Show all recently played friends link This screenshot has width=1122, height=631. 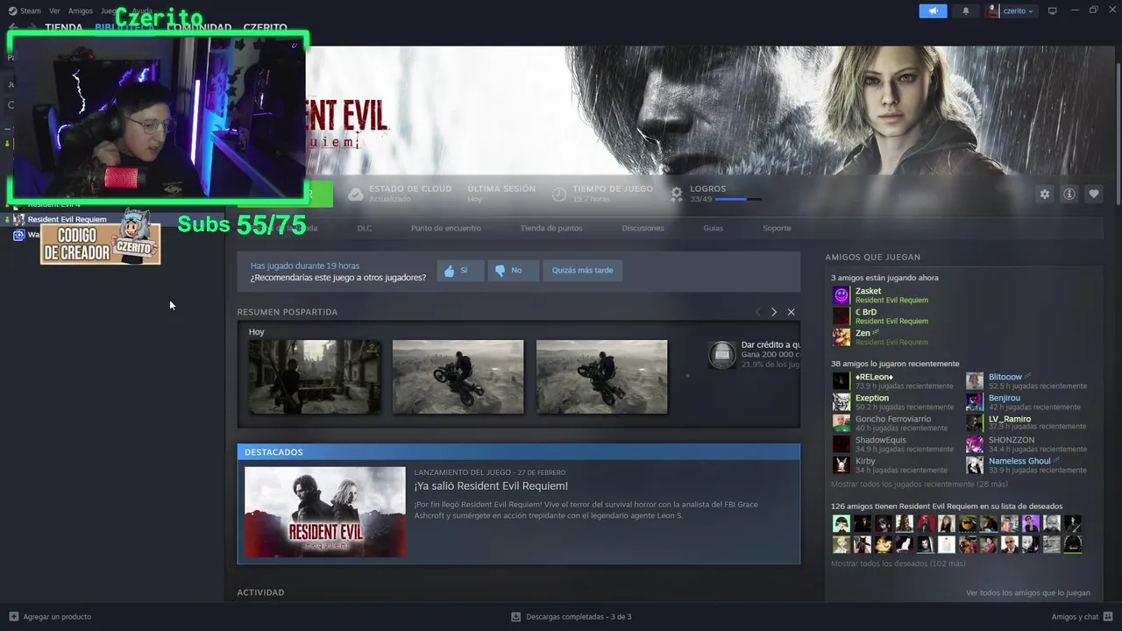[x=920, y=484]
